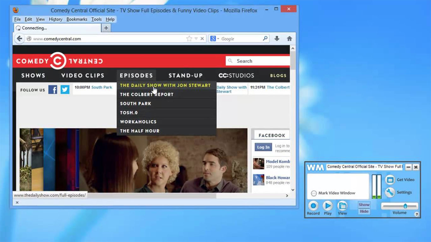The width and height of the screenshot is (431, 242).
Task: Click the WM audio level meter
Action: tap(376, 187)
